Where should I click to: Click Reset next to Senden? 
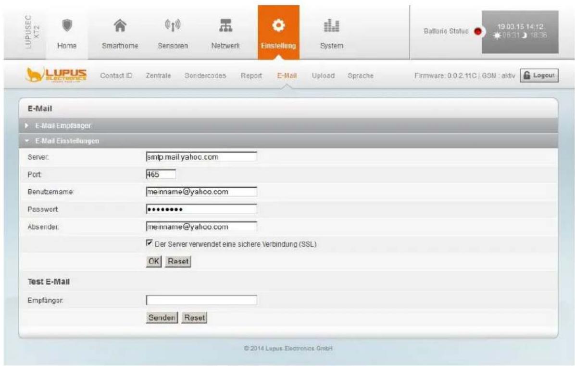(x=194, y=317)
